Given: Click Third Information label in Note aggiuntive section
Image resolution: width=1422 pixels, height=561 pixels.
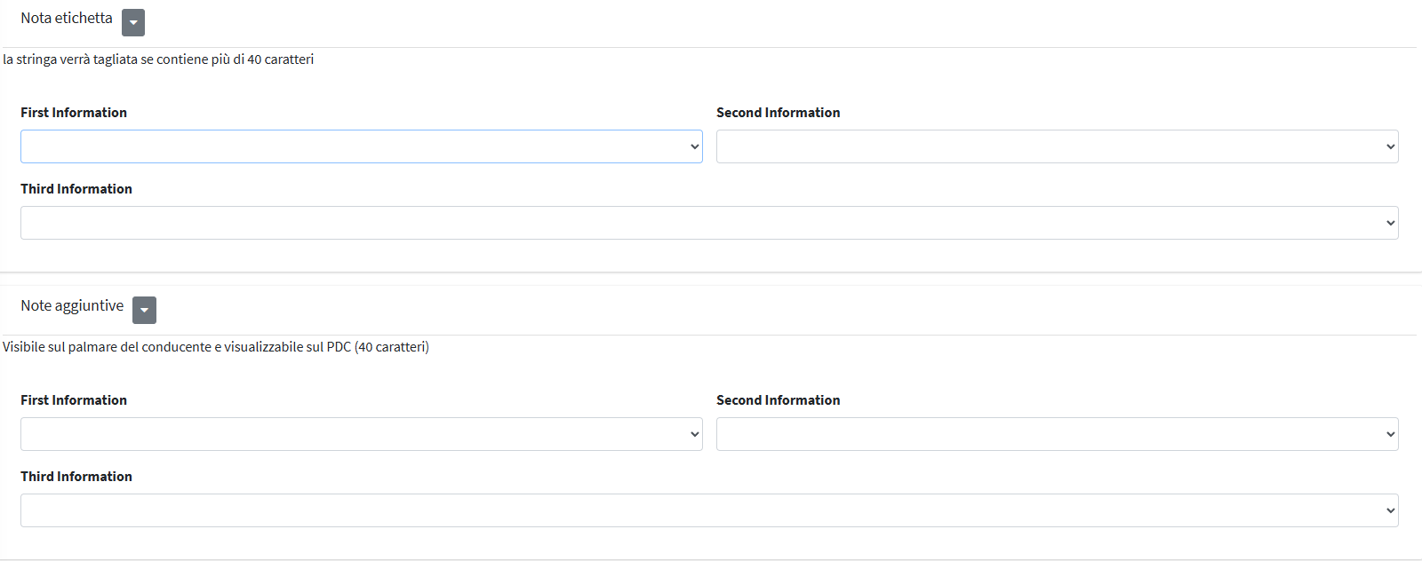Looking at the screenshot, I should (x=76, y=477).
